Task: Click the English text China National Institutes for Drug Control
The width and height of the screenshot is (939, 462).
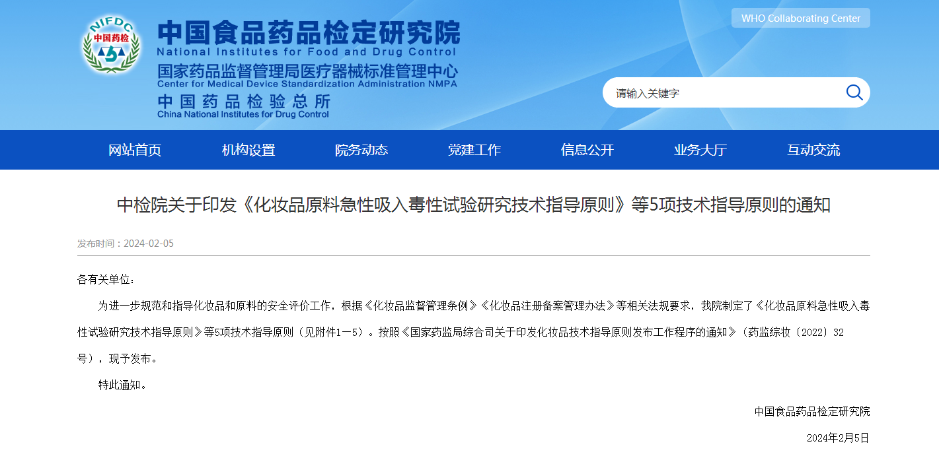Action: 243,114
